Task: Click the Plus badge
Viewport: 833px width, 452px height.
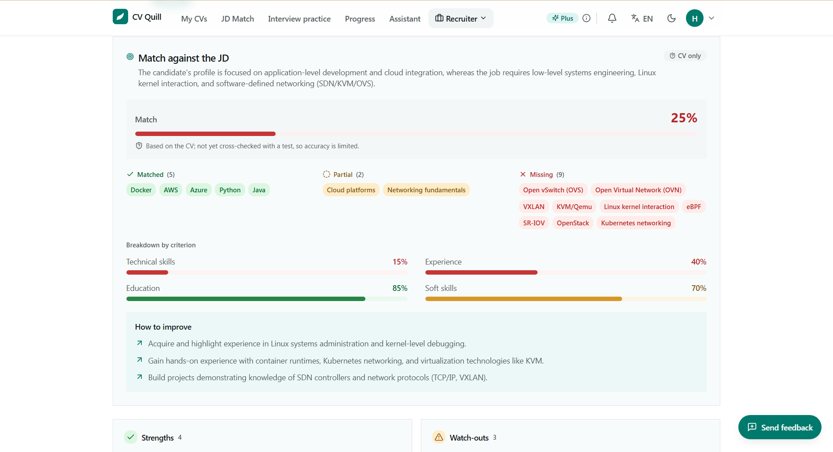Action: (x=562, y=18)
